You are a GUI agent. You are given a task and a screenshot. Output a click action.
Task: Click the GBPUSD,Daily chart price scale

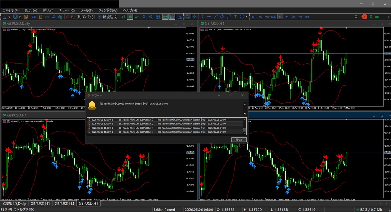(191, 67)
